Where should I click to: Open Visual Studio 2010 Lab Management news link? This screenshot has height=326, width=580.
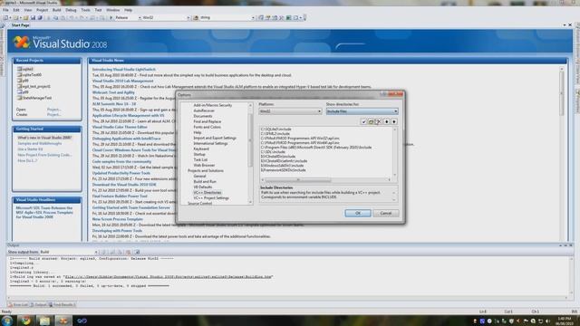click(x=122, y=81)
